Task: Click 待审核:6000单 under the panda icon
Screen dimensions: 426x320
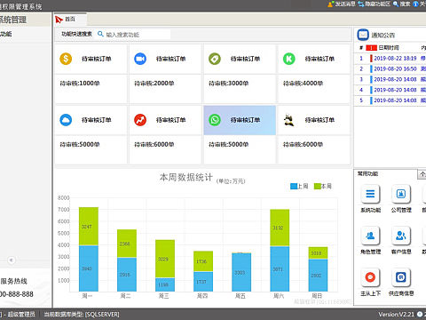Action: click(303, 145)
